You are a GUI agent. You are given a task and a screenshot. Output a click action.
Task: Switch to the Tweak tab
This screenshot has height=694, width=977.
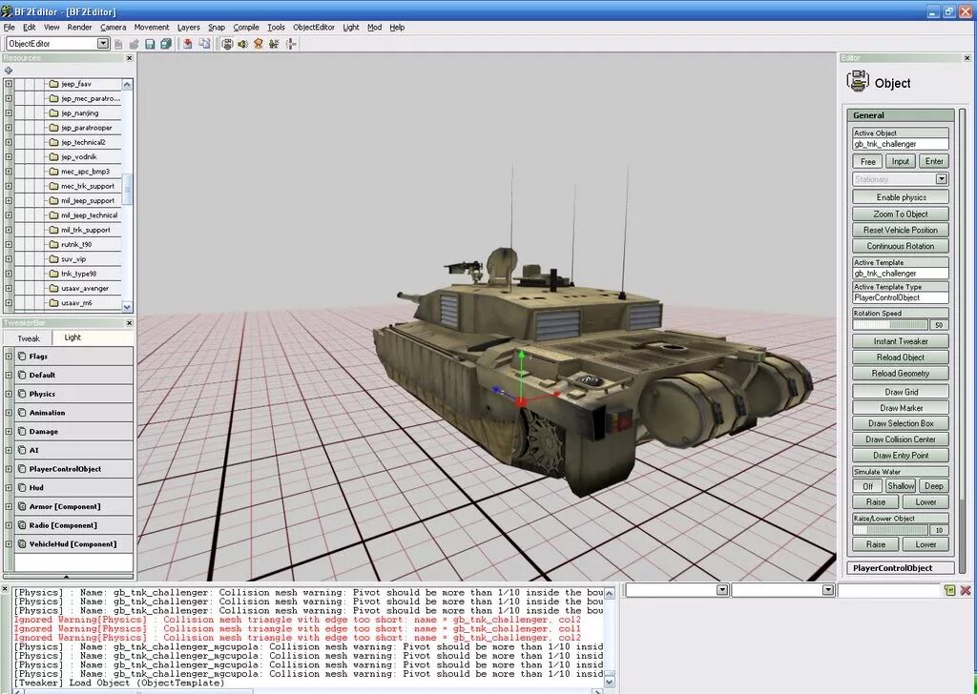[28, 338]
